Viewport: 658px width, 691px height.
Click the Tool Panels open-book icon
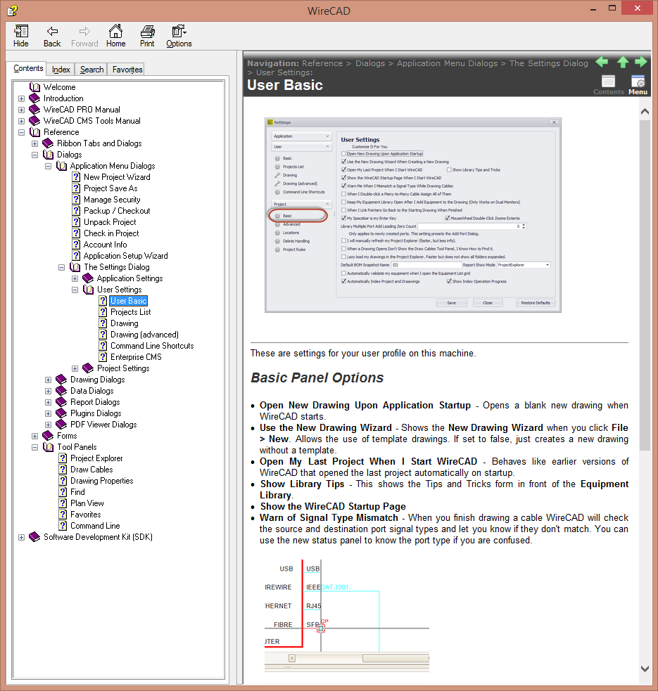pyautogui.click(x=48, y=447)
